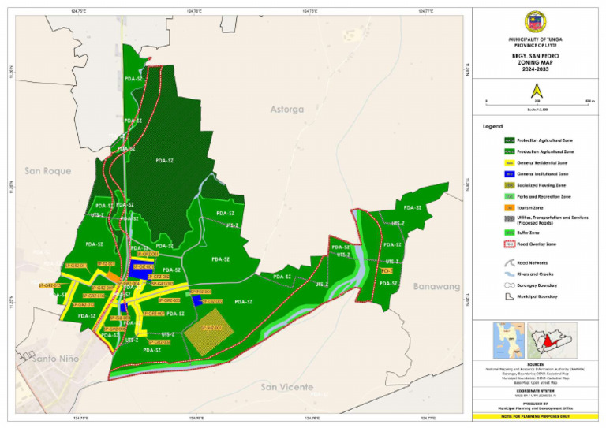Viewport: 606px width, 428px height.
Task: Click the Leyte province inset map thumbnail
Action: point(509,341)
